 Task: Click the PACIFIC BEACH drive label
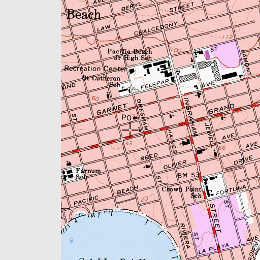tap(106, 196)
